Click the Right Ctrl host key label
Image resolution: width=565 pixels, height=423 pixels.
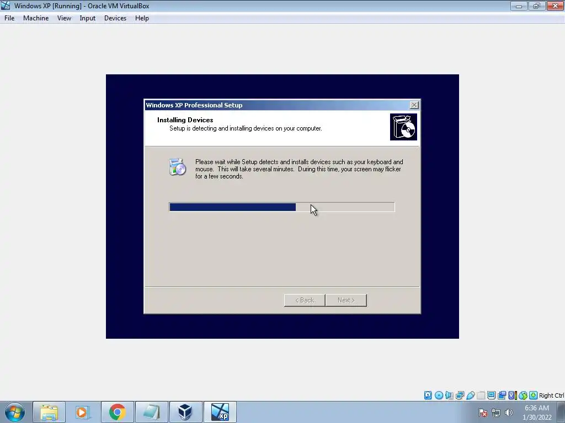tap(551, 395)
